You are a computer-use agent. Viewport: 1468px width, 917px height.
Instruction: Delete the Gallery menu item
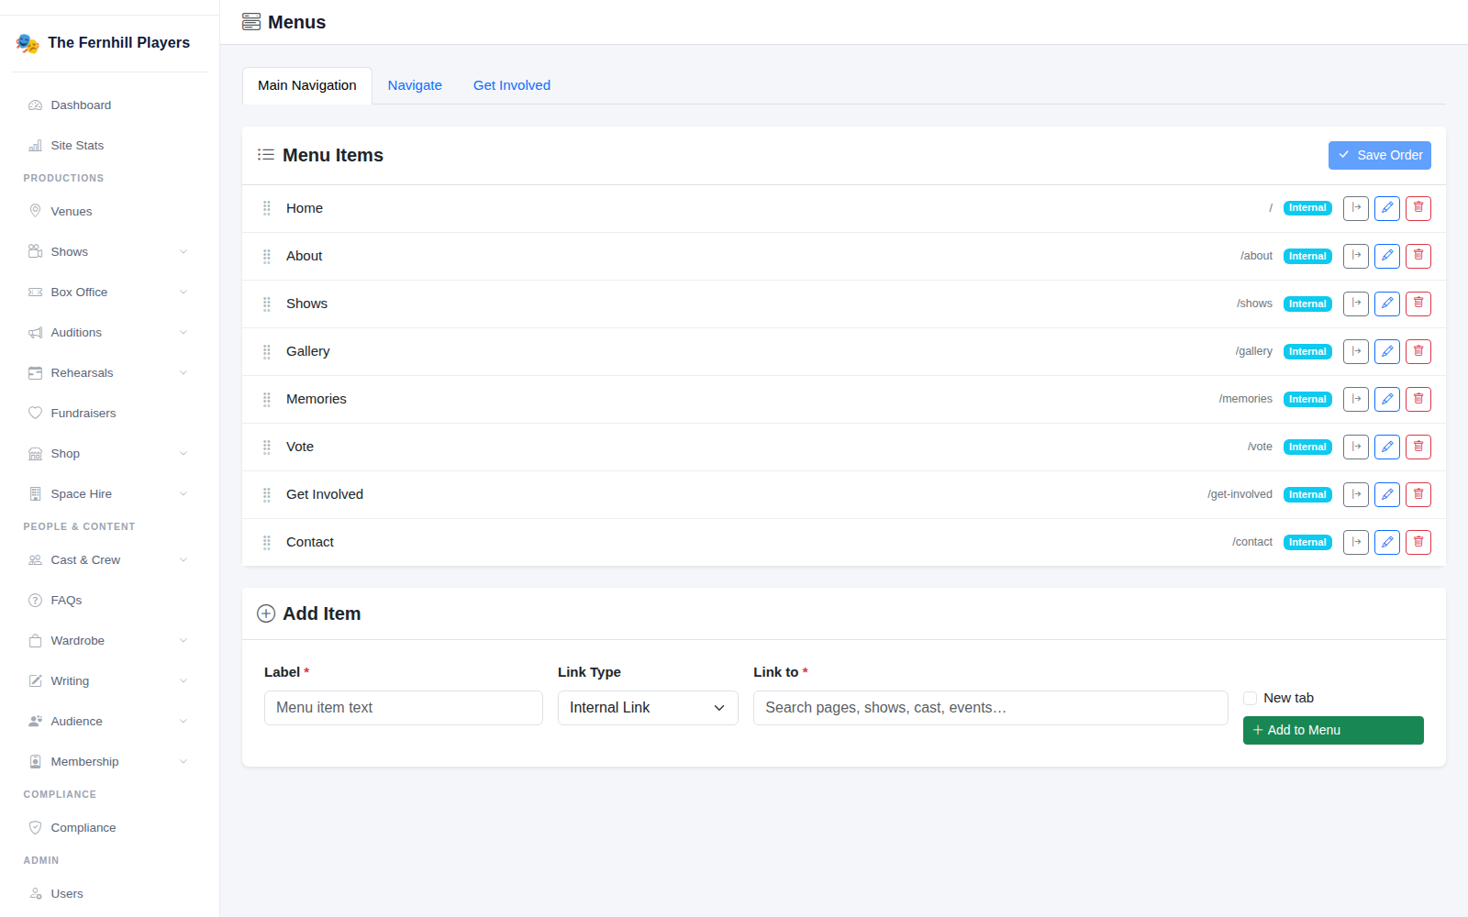1418,351
